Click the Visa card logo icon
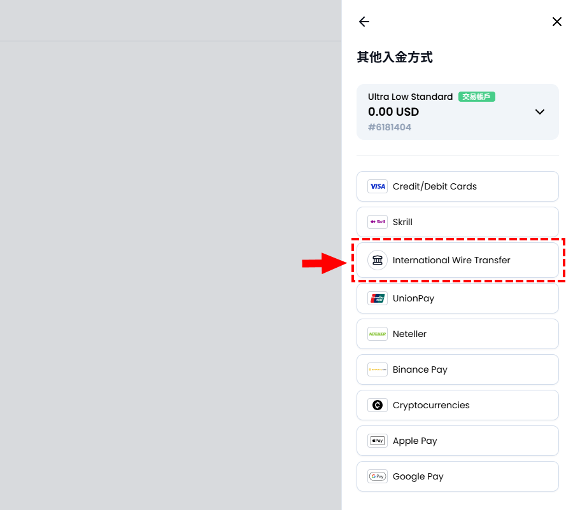Viewport: 573px width, 510px height. 378,186
